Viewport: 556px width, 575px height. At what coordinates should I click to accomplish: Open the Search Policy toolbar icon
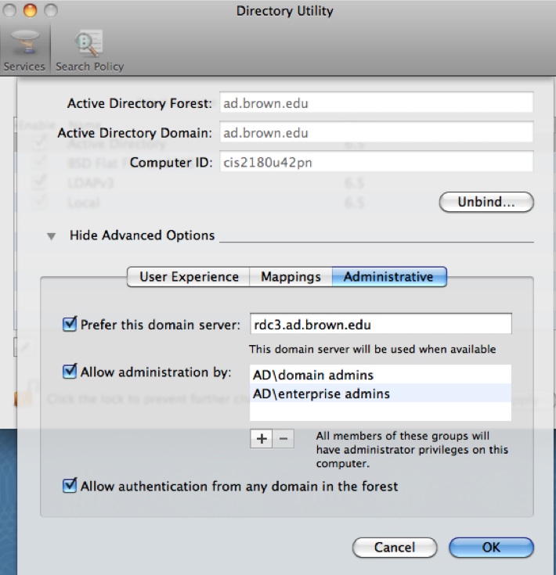pyautogui.click(x=89, y=51)
